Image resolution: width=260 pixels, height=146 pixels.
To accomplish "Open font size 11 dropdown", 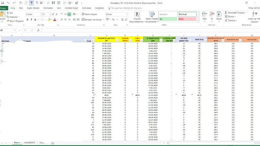I will click(x=50, y=14).
